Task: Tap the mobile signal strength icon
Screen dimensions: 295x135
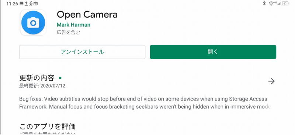Action: [x=278, y=3]
